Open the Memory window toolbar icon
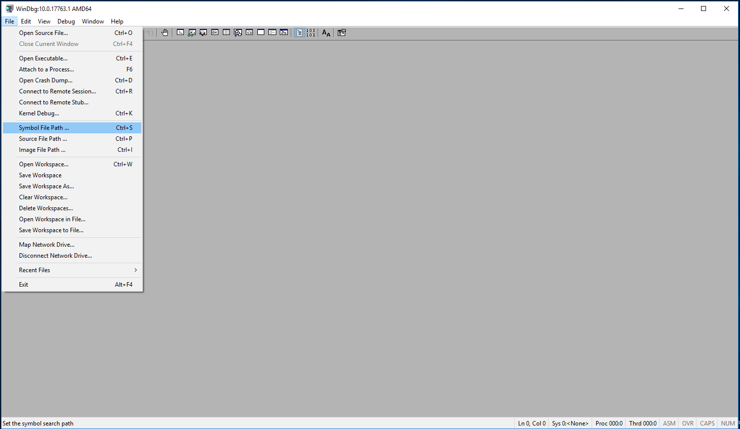 (226, 33)
